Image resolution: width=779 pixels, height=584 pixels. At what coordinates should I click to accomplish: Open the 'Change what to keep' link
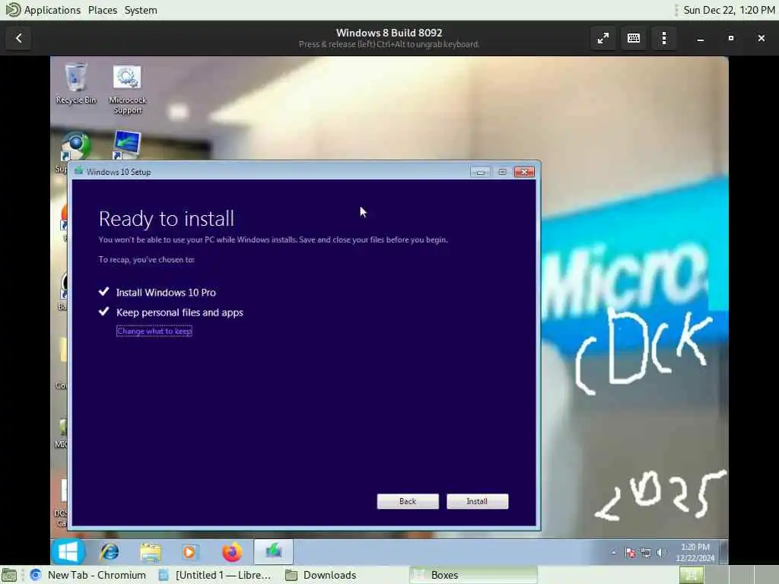[x=154, y=332]
